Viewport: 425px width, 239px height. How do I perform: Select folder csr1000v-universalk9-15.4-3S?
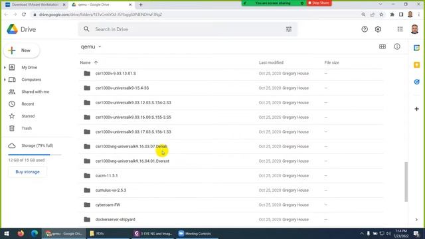[x=232, y=88]
